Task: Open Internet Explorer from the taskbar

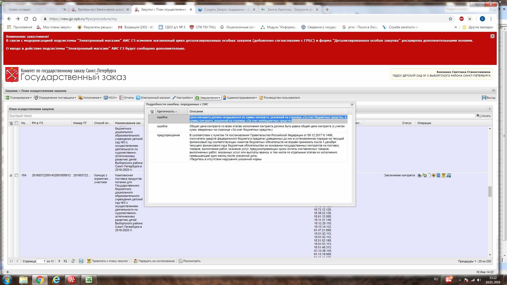Action: coord(56,280)
